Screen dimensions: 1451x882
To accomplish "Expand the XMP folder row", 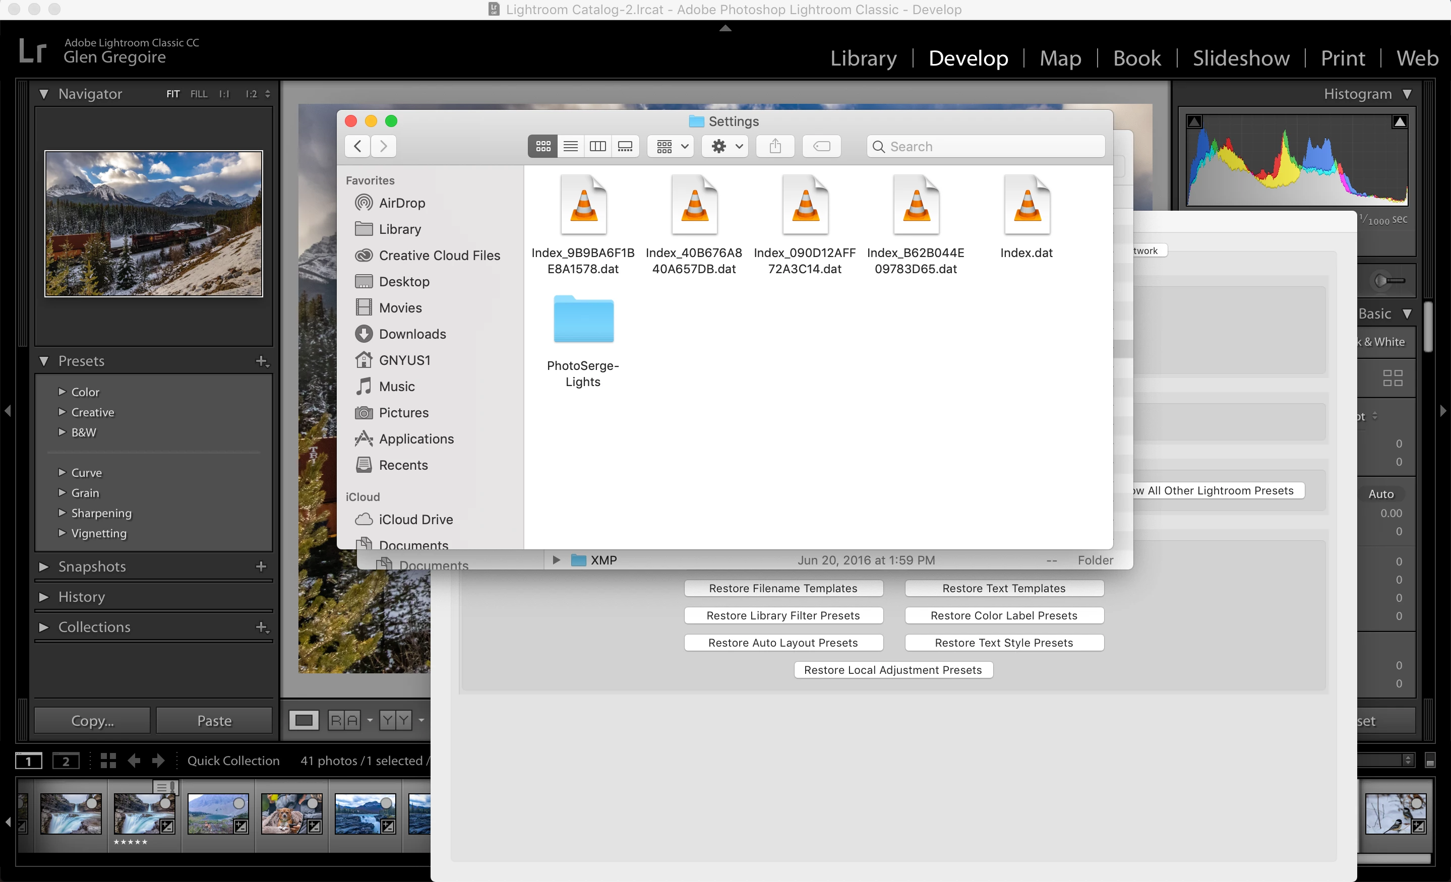I will [556, 560].
